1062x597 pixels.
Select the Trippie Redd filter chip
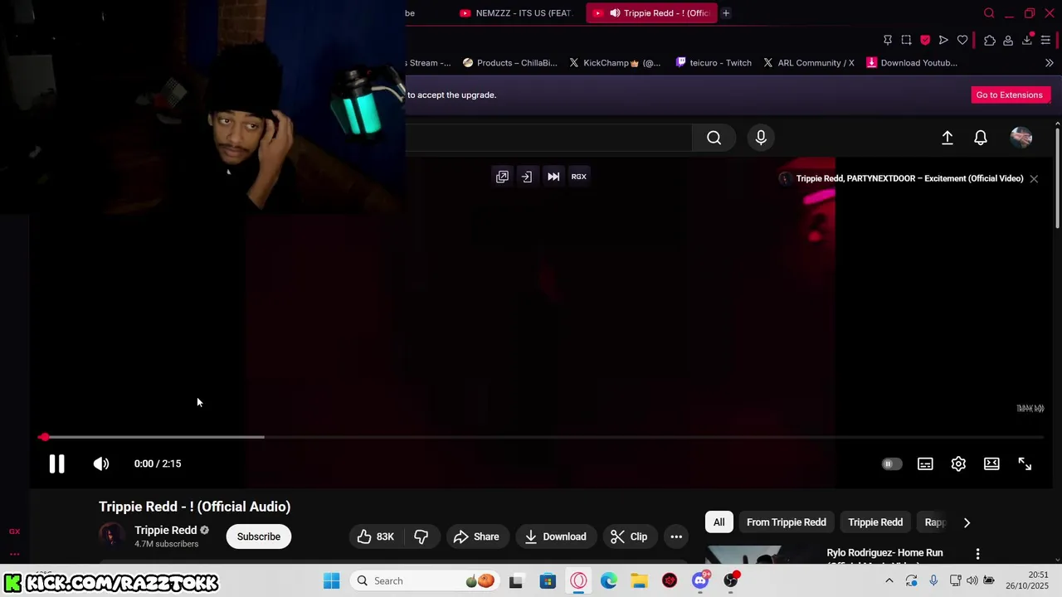(875, 522)
